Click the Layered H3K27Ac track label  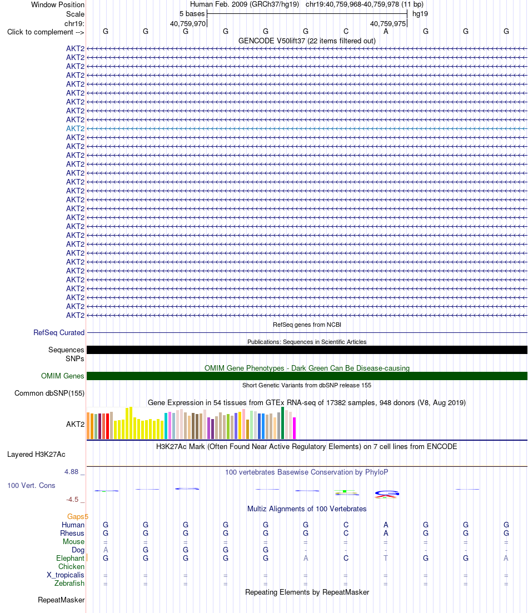[36, 454]
